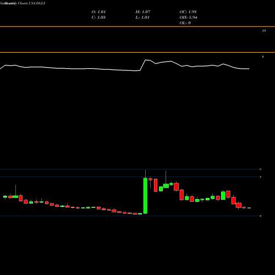Select the last candlestick on the right
275x275 pixels.
point(249,208)
